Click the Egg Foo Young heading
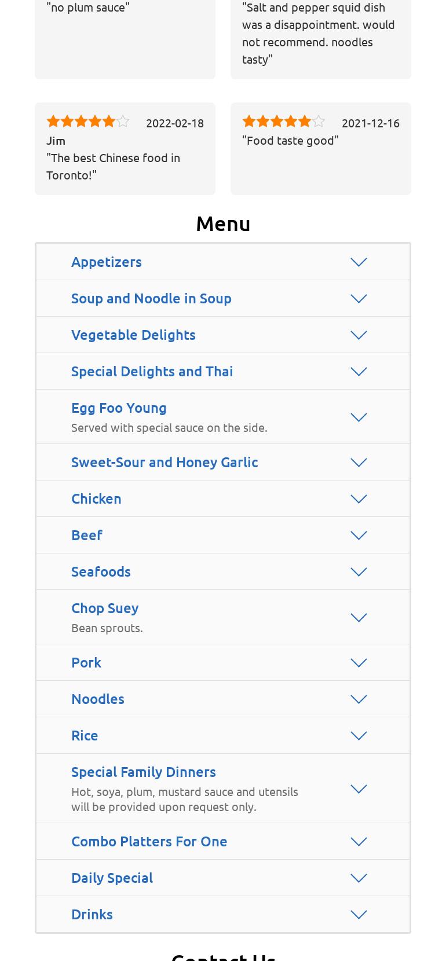446x961 pixels. (119, 408)
